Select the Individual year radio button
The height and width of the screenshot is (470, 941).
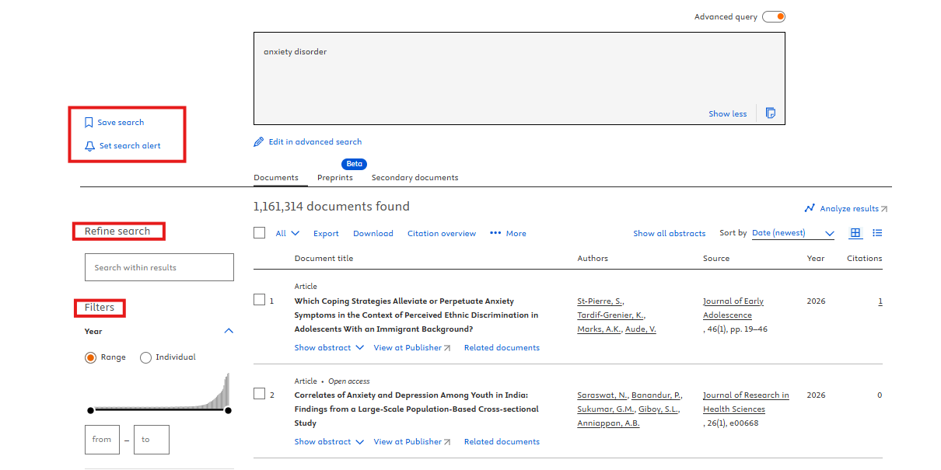(x=145, y=357)
